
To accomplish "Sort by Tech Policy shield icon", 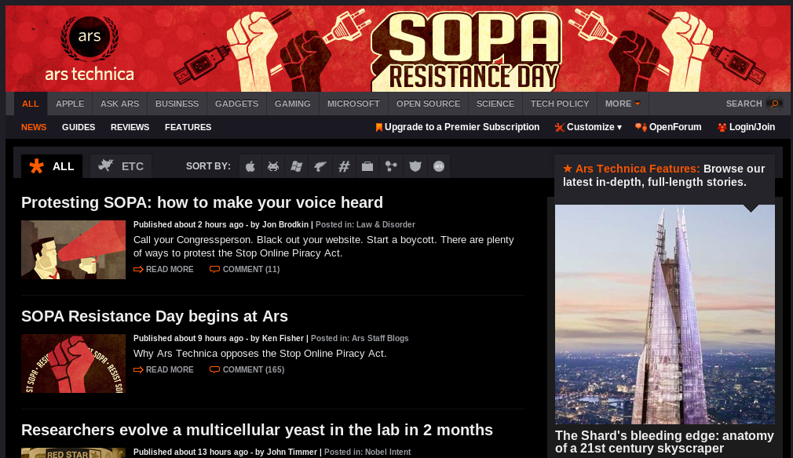I will (x=415, y=166).
